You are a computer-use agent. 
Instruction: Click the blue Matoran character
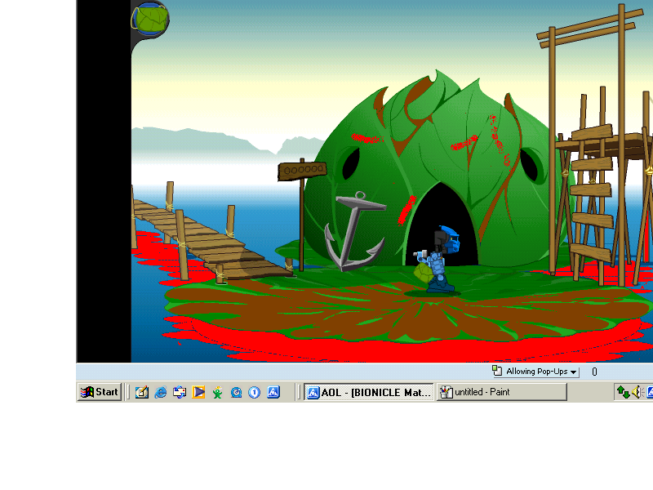pyautogui.click(x=439, y=259)
